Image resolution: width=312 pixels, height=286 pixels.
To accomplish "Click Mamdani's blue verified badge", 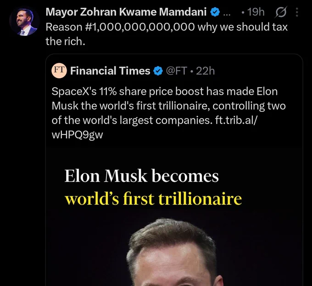I will [x=215, y=12].
